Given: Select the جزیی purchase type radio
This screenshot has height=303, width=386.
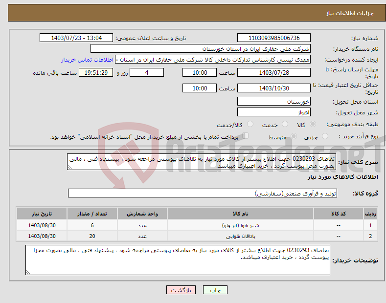Looking at the screenshot, I should (325, 136).
